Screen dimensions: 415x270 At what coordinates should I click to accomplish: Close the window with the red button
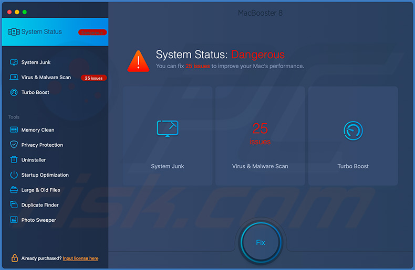click(x=9, y=12)
